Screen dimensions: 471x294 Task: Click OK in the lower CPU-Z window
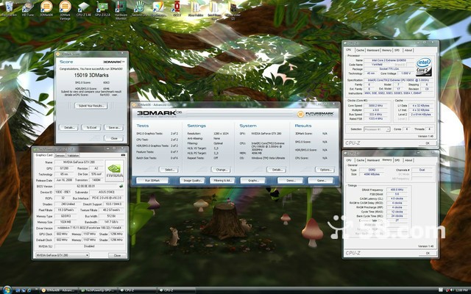pyautogui.click(x=428, y=253)
